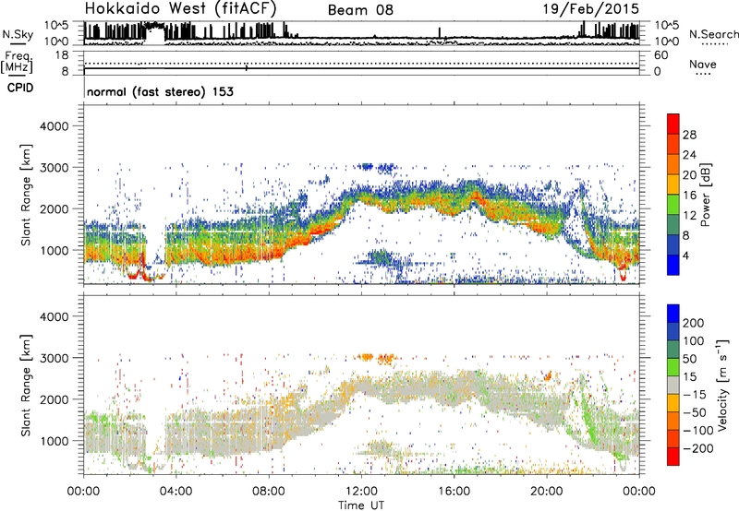Pick the light green segment of power colorbar

673,204
